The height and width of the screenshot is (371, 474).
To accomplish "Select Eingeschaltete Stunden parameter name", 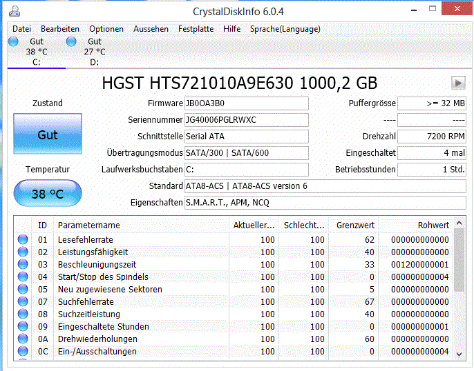I will point(104,327).
